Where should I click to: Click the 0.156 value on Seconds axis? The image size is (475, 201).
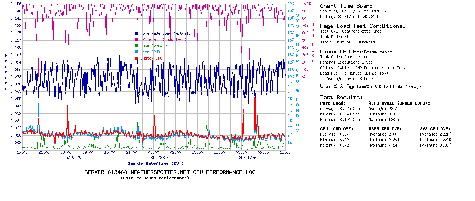16,4
